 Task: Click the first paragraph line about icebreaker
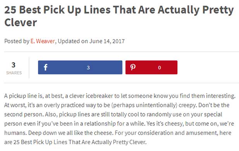[120, 96]
